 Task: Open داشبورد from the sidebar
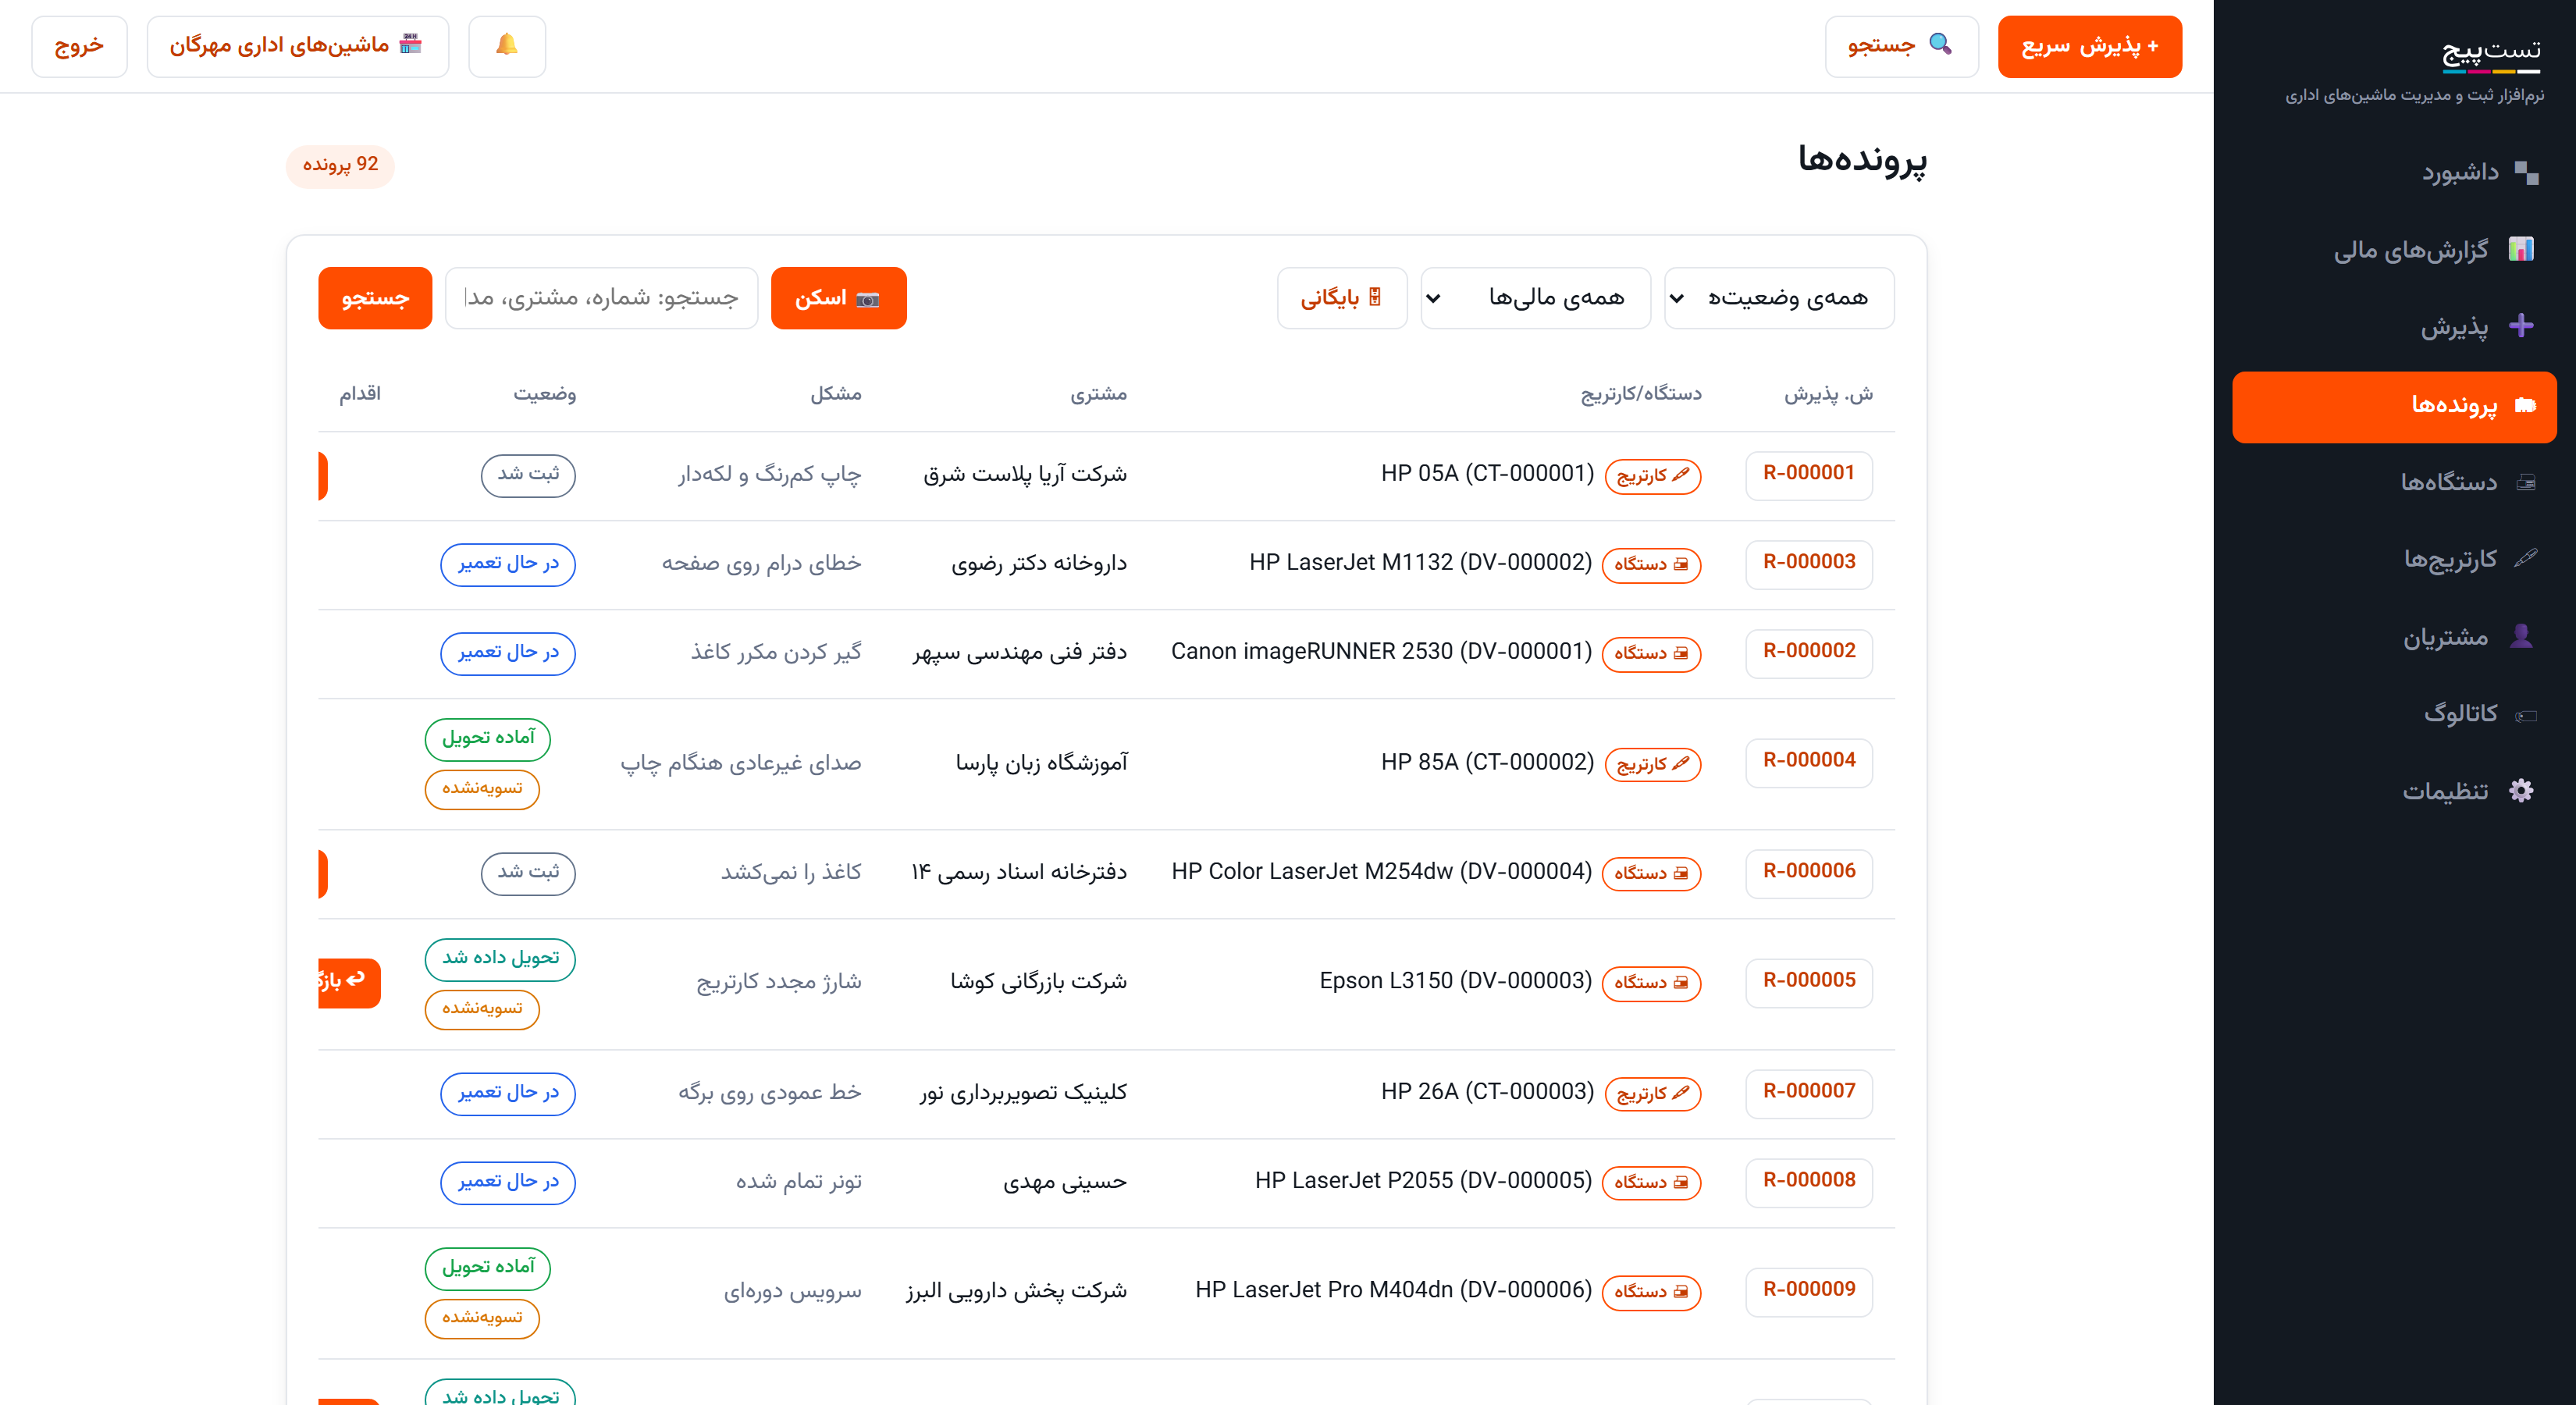[2394, 173]
